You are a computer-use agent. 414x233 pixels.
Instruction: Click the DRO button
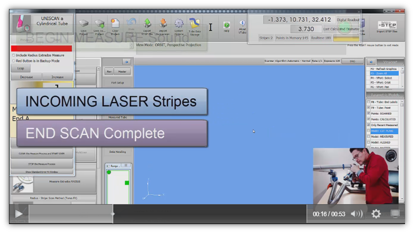[352, 61]
